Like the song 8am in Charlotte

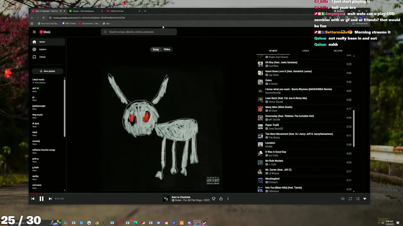click(x=221, y=199)
